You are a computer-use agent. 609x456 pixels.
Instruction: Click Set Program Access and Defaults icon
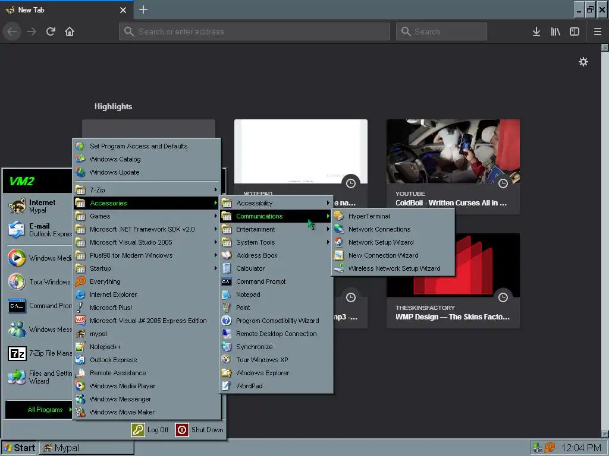coord(80,146)
